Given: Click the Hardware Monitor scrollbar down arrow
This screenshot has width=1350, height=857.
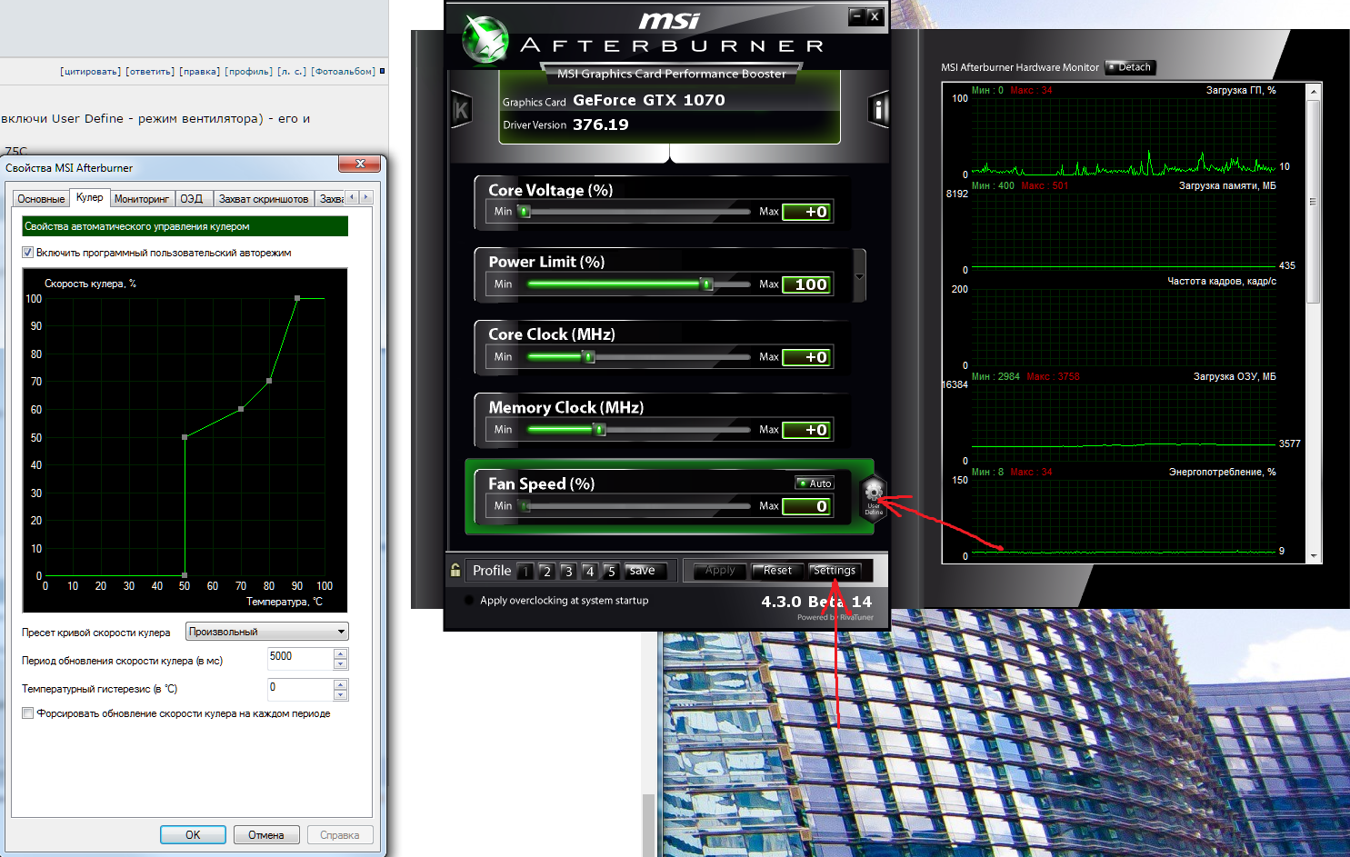Looking at the screenshot, I should pos(1313,555).
